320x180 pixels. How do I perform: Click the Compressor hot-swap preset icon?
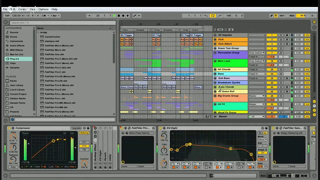point(84,128)
